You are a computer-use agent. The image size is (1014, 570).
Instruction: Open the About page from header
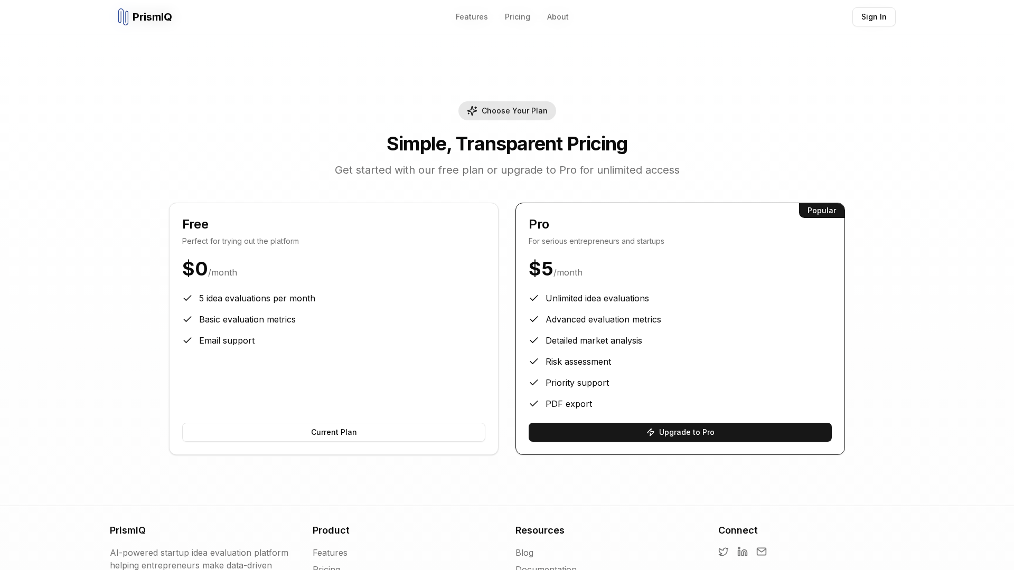[x=557, y=17]
